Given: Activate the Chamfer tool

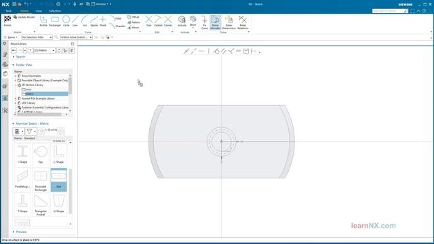Looking at the screenshot, I should [x=117, y=26].
